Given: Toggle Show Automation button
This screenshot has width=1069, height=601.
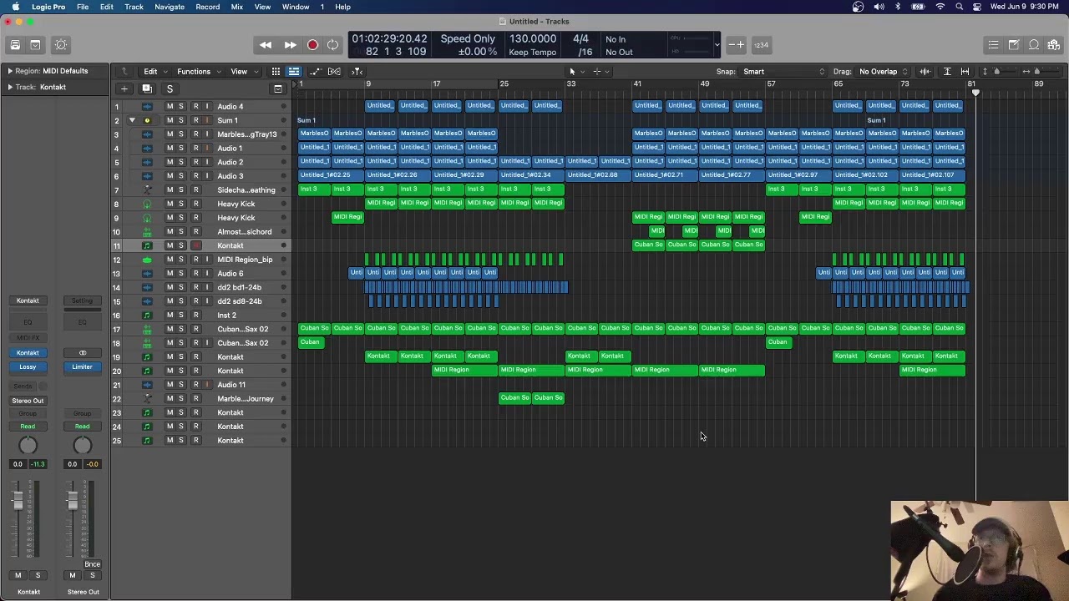Looking at the screenshot, I should click(315, 72).
